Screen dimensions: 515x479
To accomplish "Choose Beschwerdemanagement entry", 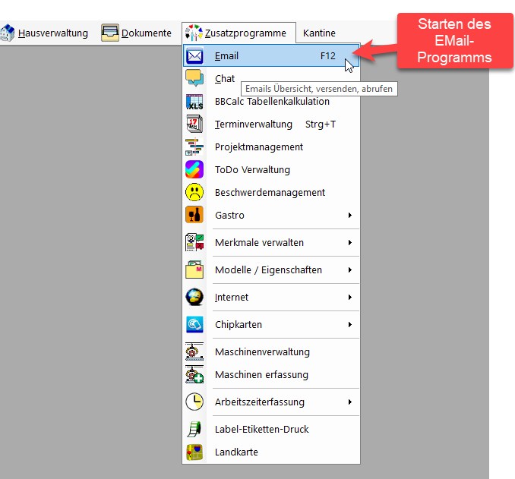I will [x=271, y=192].
